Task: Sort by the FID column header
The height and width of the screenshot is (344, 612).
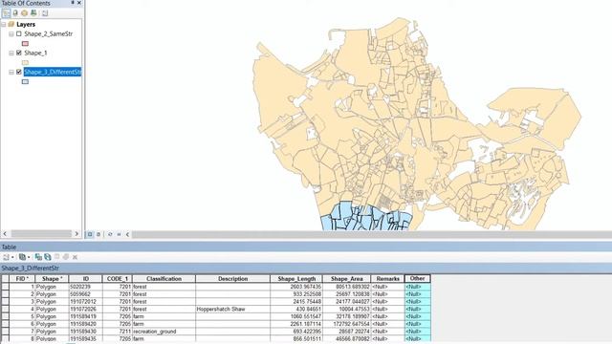Action: pos(22,279)
